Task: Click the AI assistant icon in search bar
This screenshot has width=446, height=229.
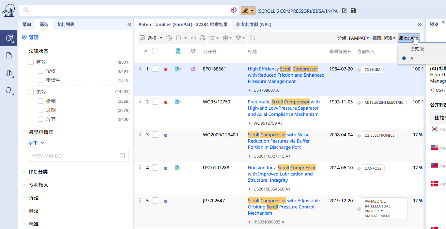Action: 234,10
